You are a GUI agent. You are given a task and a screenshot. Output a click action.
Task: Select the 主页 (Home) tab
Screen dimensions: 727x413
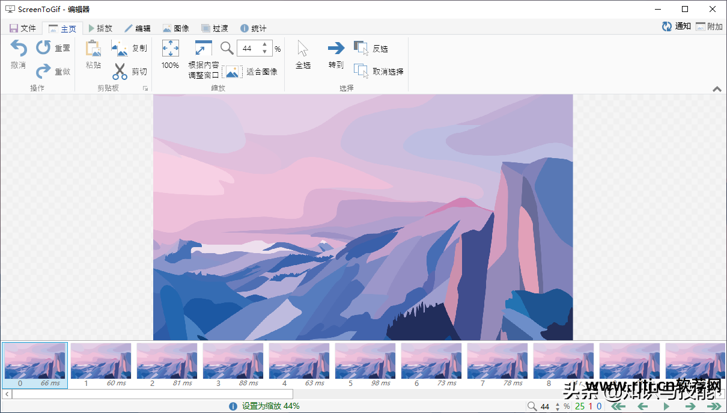(x=62, y=28)
